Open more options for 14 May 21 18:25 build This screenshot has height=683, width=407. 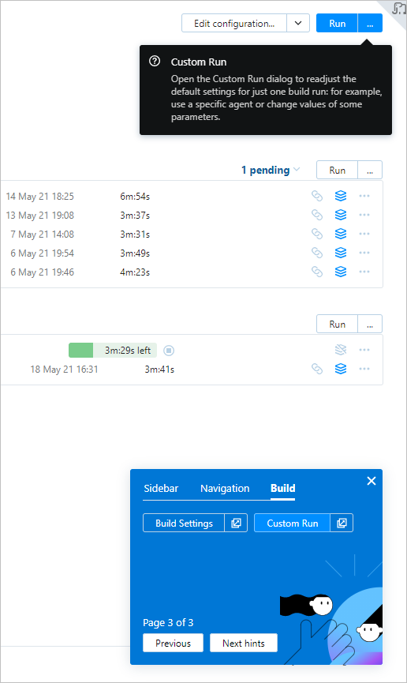[364, 196]
